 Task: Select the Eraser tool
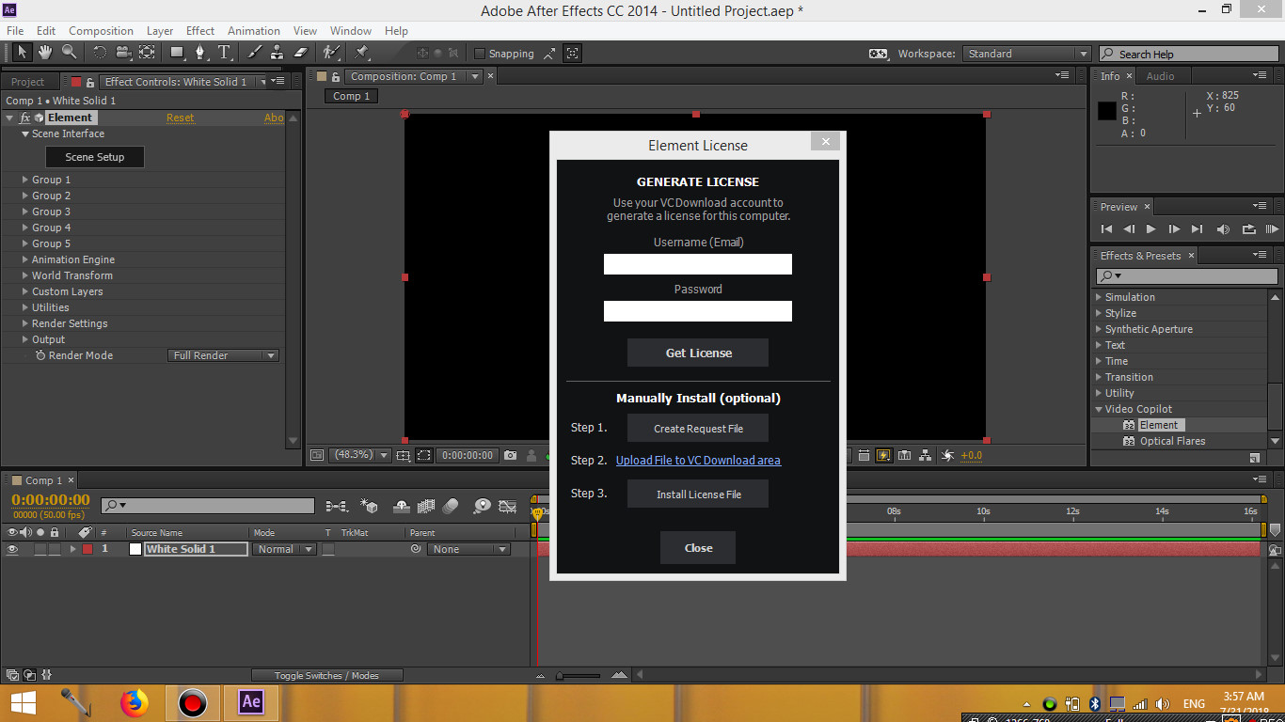[x=301, y=53]
